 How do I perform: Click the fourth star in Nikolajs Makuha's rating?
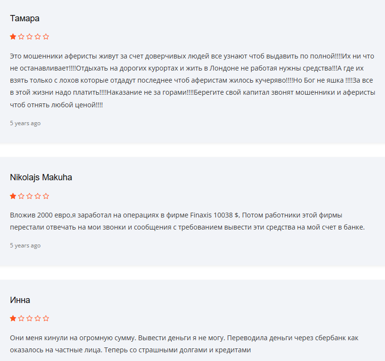(x=38, y=196)
